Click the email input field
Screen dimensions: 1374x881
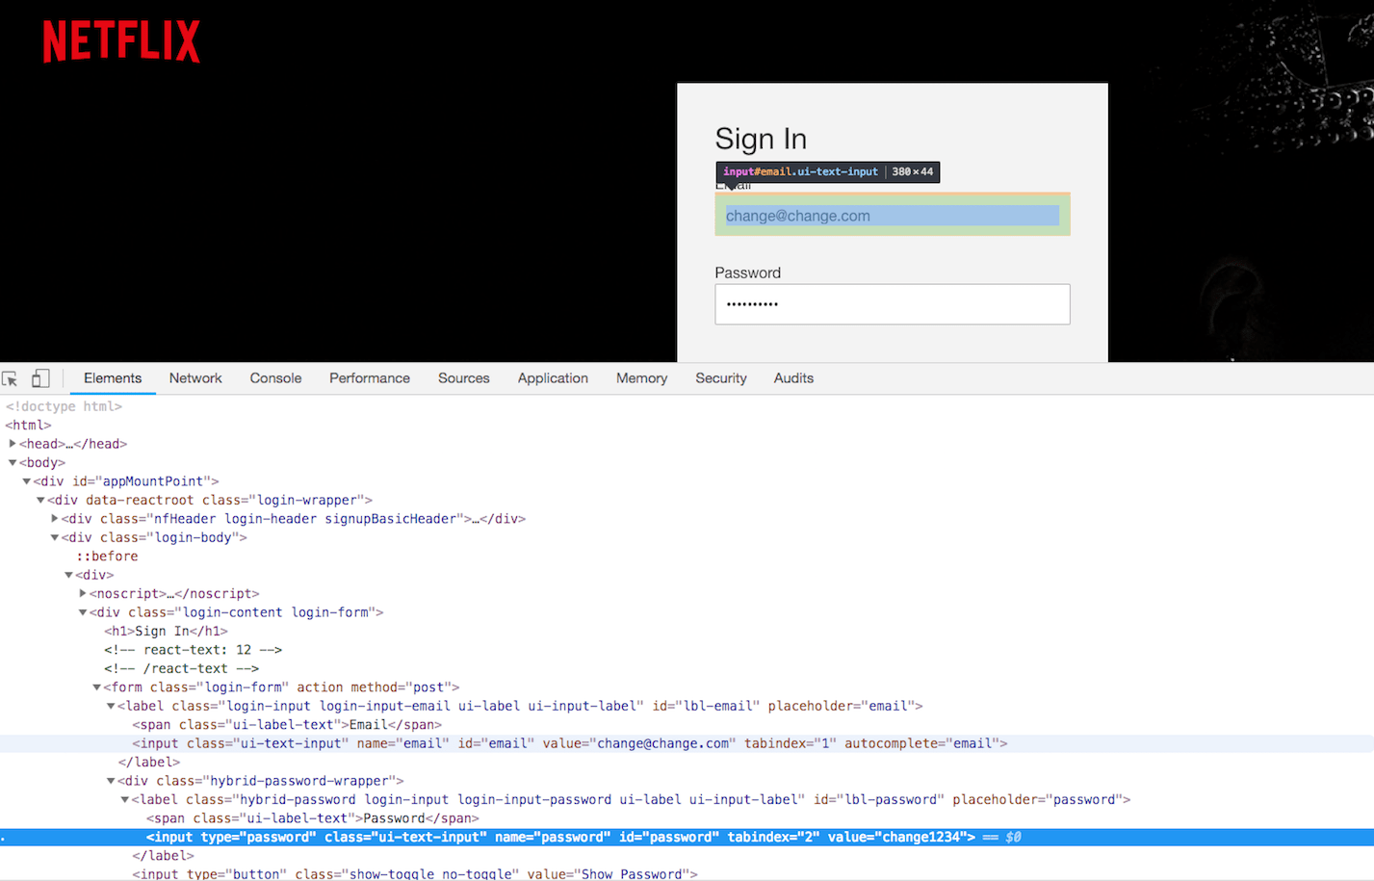click(x=892, y=215)
